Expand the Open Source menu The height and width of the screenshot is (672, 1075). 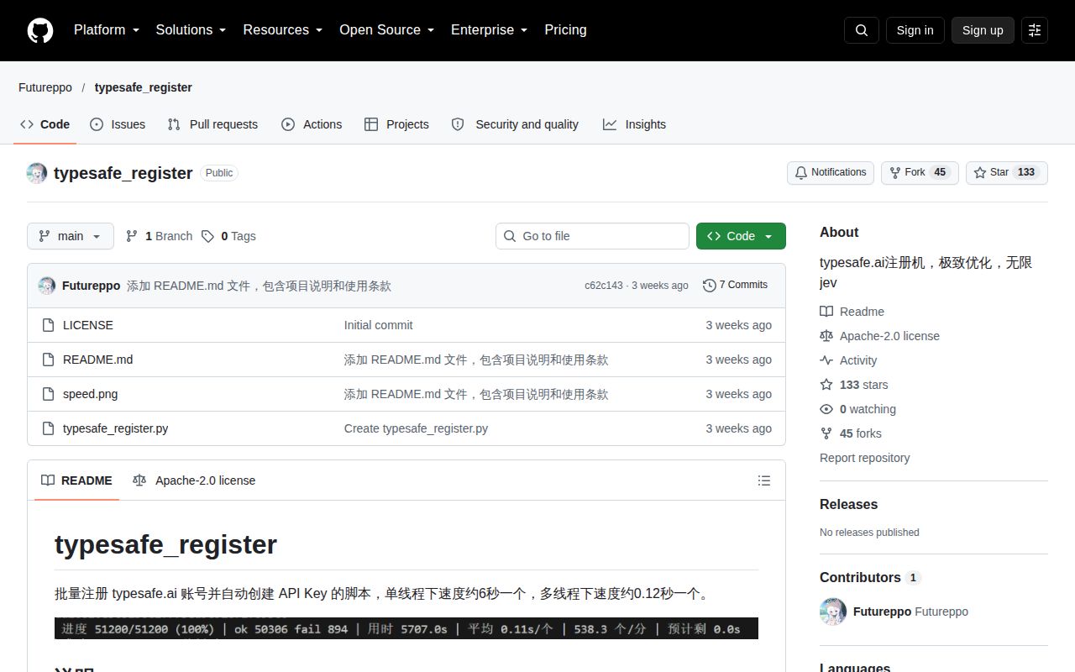coord(387,30)
